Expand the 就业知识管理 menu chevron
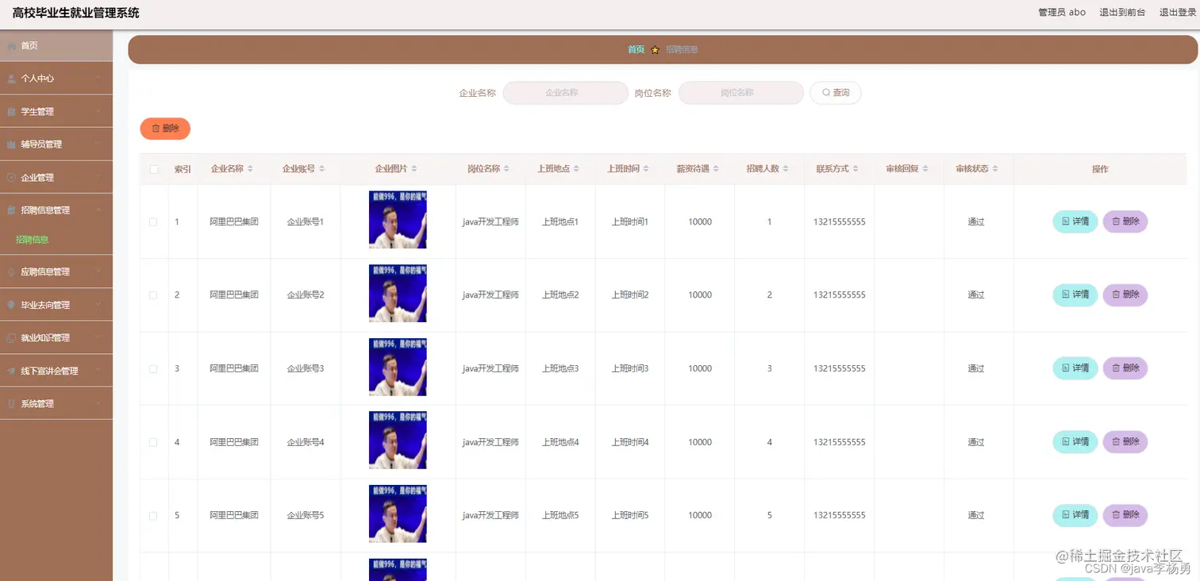Image resolution: width=1200 pixels, height=581 pixels. coord(98,338)
